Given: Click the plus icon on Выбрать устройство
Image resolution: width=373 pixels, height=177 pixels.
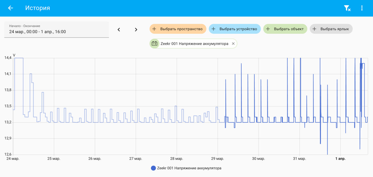Looking at the screenshot, I should (213, 29).
